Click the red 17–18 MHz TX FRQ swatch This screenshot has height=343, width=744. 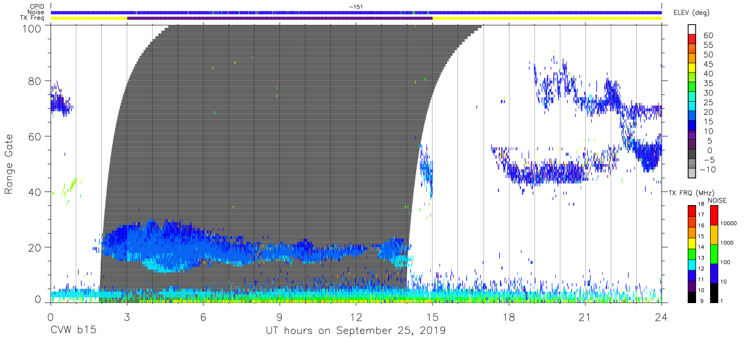pos(691,211)
